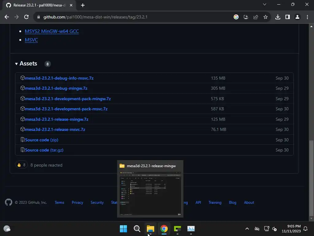Click the thumbs up reaction button
This screenshot has width=314, height=236.
click(x=21, y=165)
